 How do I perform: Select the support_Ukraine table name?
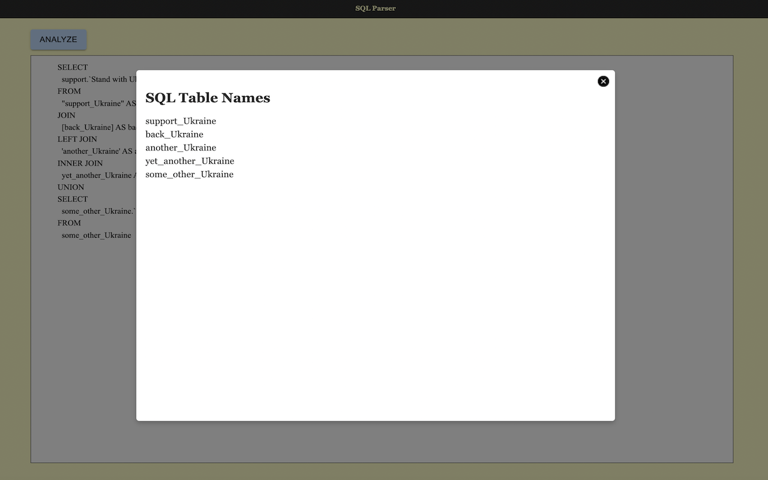(x=181, y=121)
